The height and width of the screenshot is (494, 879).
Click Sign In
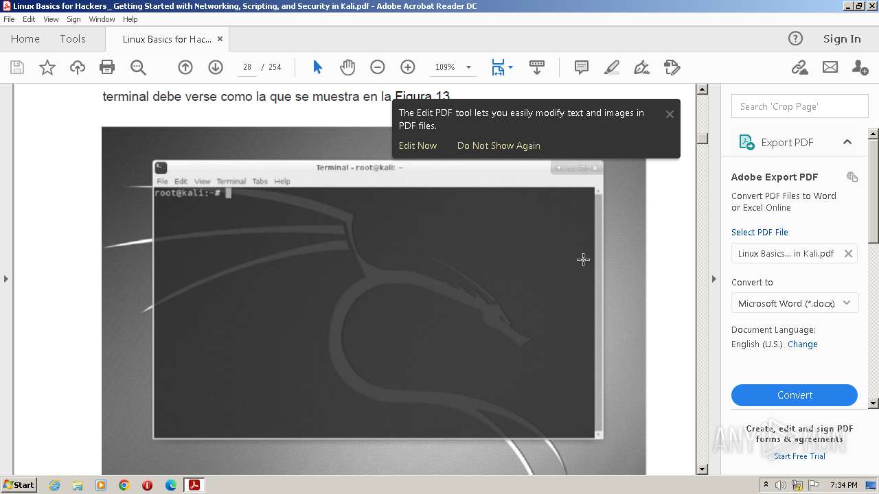(x=842, y=39)
